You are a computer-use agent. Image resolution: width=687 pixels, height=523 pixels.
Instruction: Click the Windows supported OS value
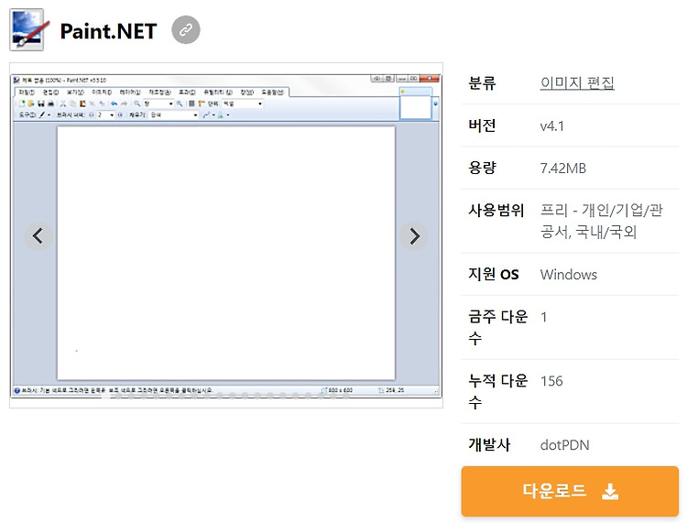tap(569, 275)
